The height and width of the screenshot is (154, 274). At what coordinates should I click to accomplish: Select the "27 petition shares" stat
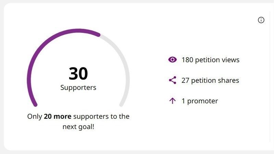(x=210, y=80)
